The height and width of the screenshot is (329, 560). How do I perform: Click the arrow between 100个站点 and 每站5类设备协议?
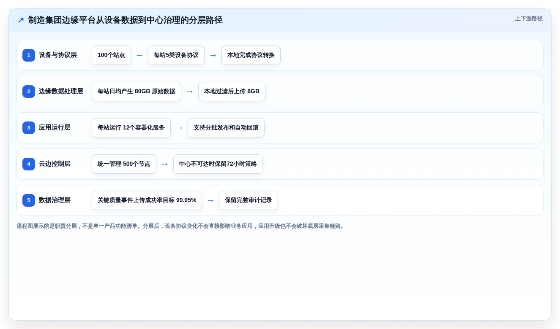(139, 55)
